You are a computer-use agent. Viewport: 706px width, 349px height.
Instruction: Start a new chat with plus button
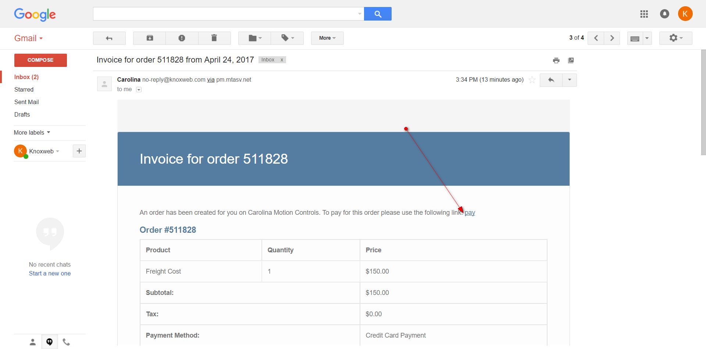[x=79, y=151]
